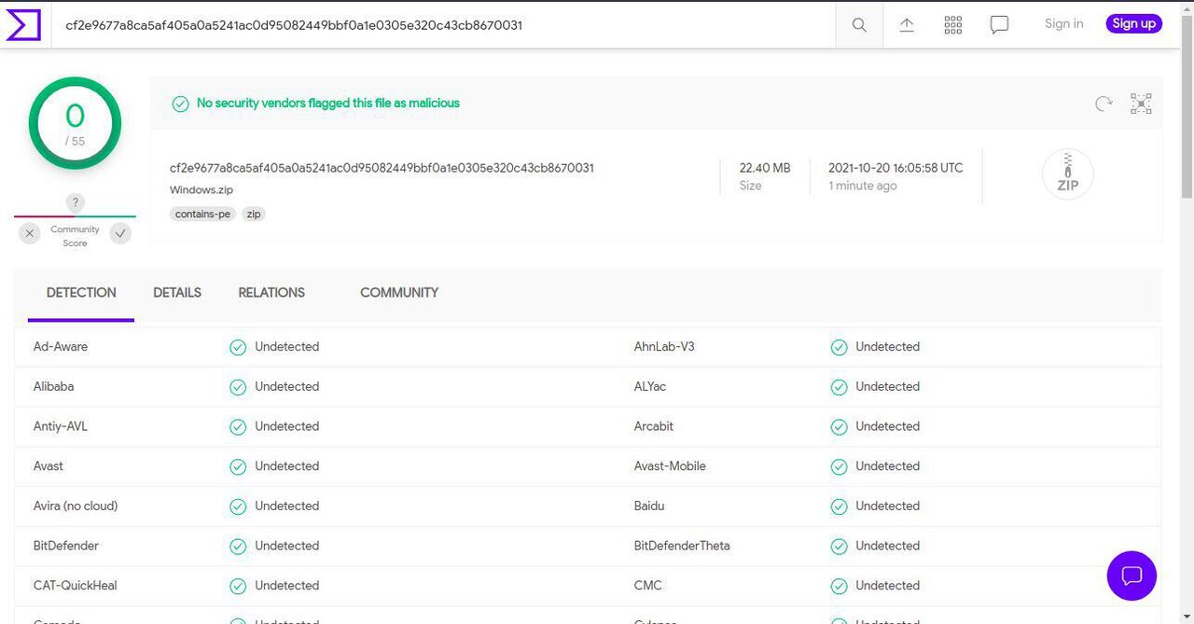Click the ZIP file type icon
1194x624 pixels.
[1068, 173]
